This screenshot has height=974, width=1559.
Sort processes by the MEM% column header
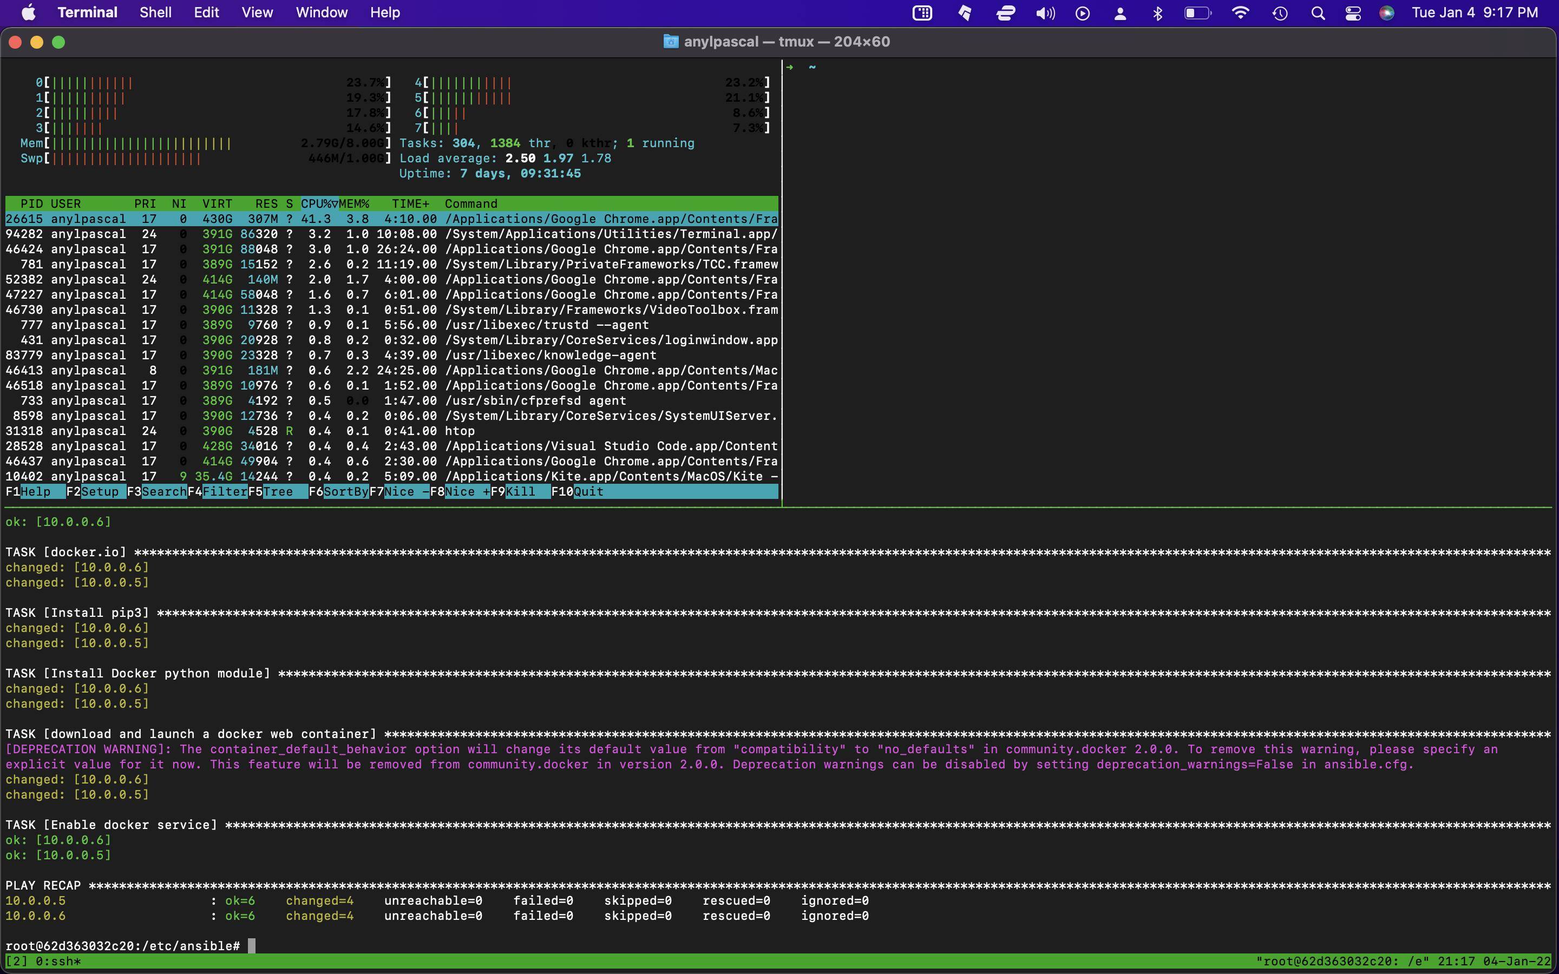coord(353,203)
